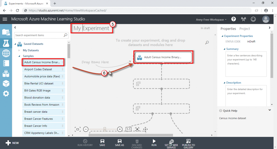This screenshot has width=277, height=149.
Task: Select the Experiments flask sidebar icon
Action: tap(6, 43)
